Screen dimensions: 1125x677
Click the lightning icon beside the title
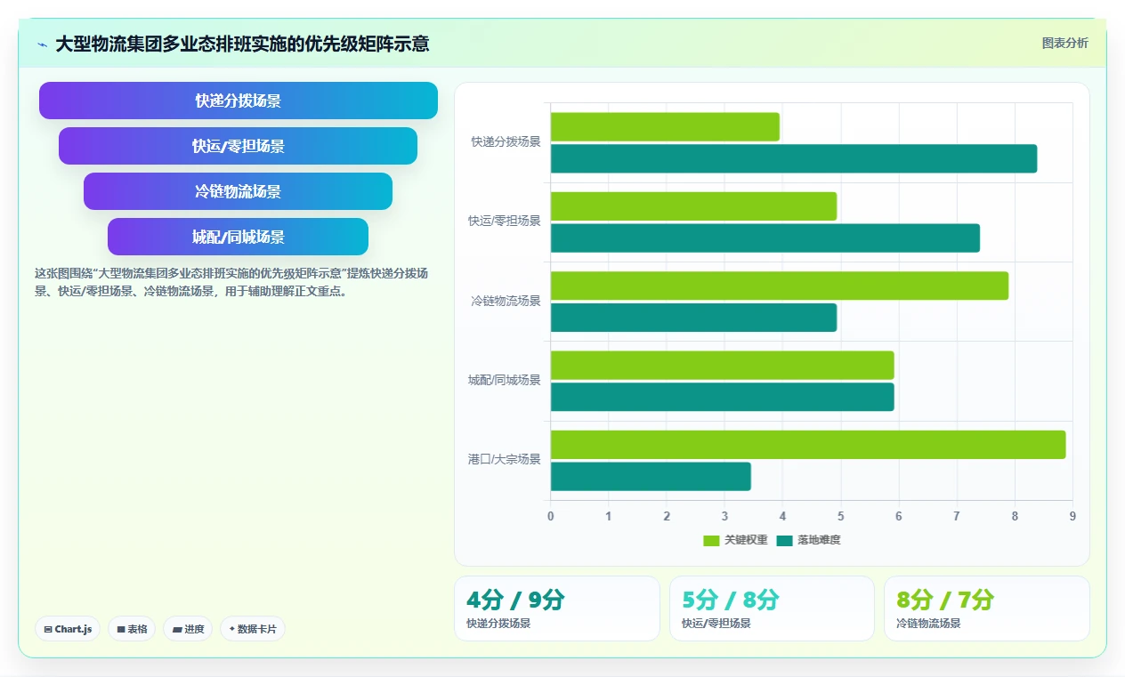42,44
